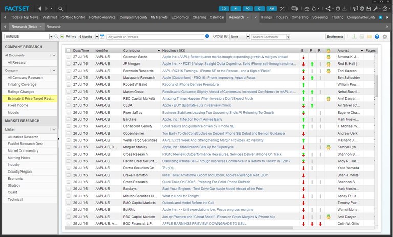Open the mail inbox icon
This screenshot has width=393, height=237.
pyautogui.click(x=307, y=9)
